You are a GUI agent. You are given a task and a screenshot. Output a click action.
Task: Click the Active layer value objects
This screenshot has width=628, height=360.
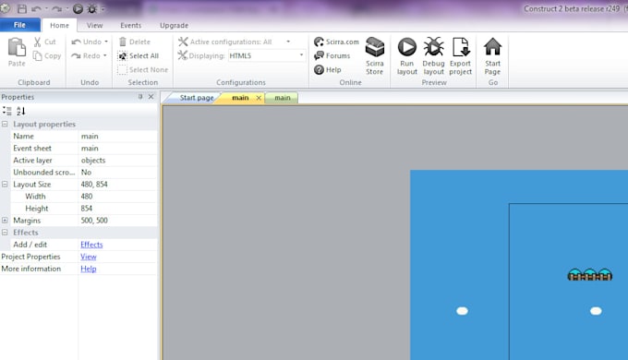coord(118,161)
